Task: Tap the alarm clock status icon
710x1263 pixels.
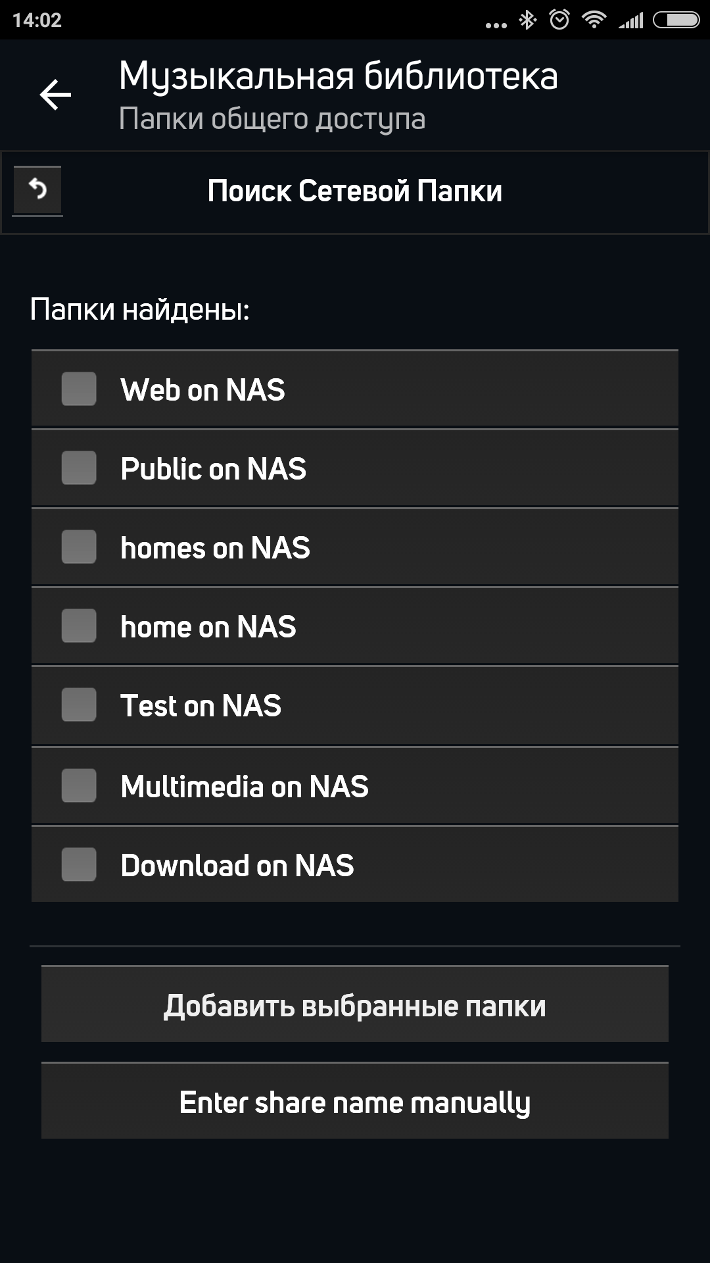Action: [559, 20]
